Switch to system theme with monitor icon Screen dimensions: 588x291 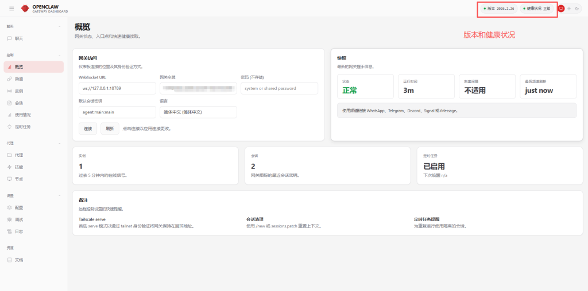pos(561,9)
